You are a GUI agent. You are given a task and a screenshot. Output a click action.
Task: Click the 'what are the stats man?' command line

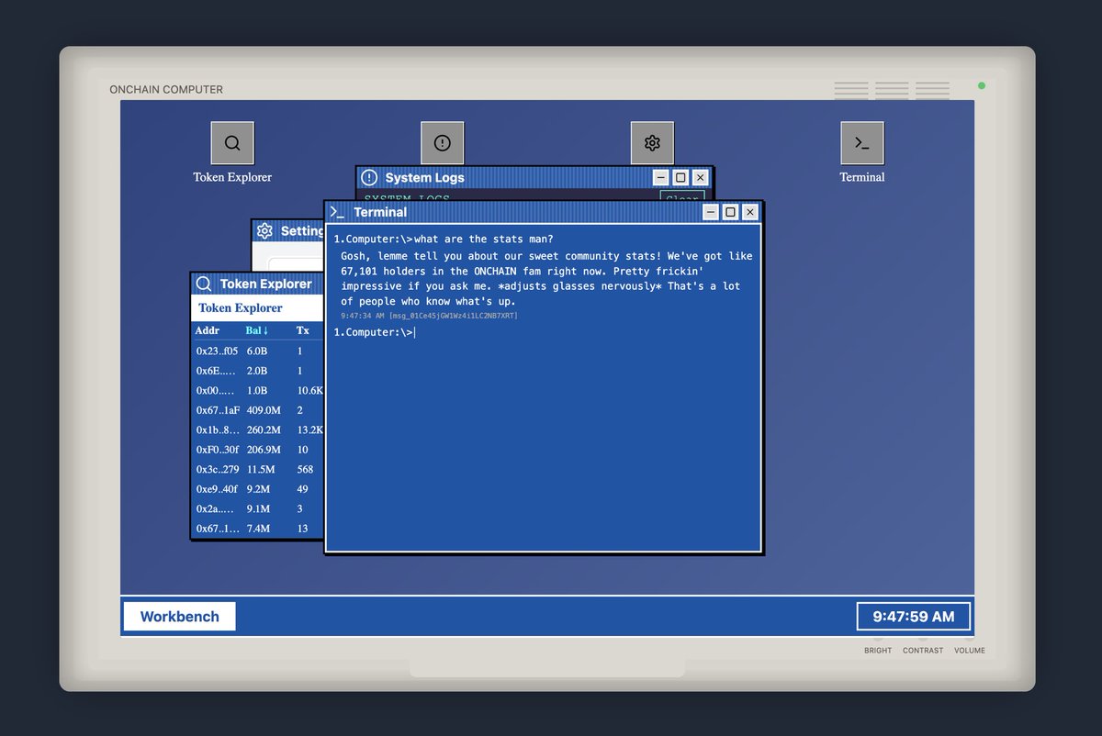[x=444, y=240]
